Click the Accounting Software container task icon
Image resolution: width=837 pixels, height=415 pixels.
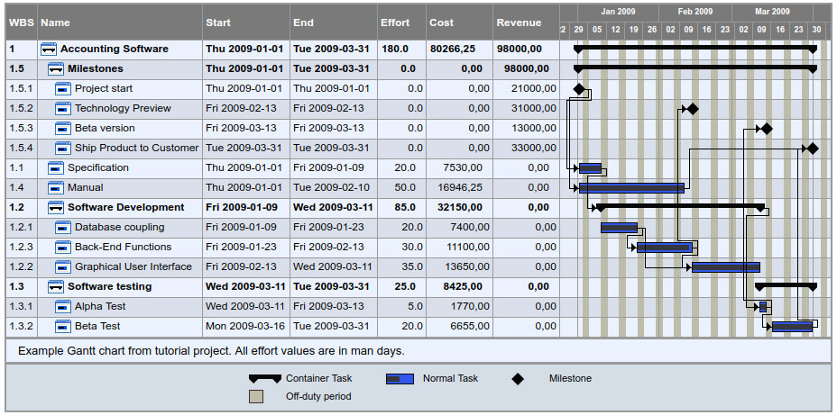point(49,49)
